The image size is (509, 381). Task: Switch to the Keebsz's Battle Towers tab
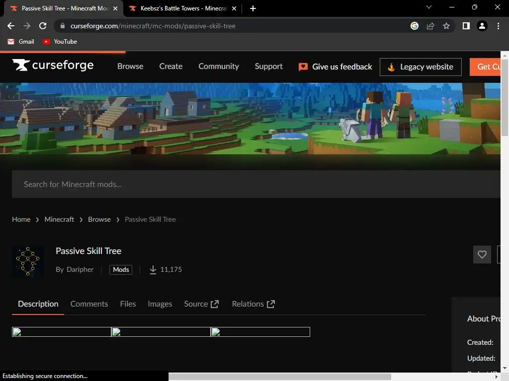point(183,8)
